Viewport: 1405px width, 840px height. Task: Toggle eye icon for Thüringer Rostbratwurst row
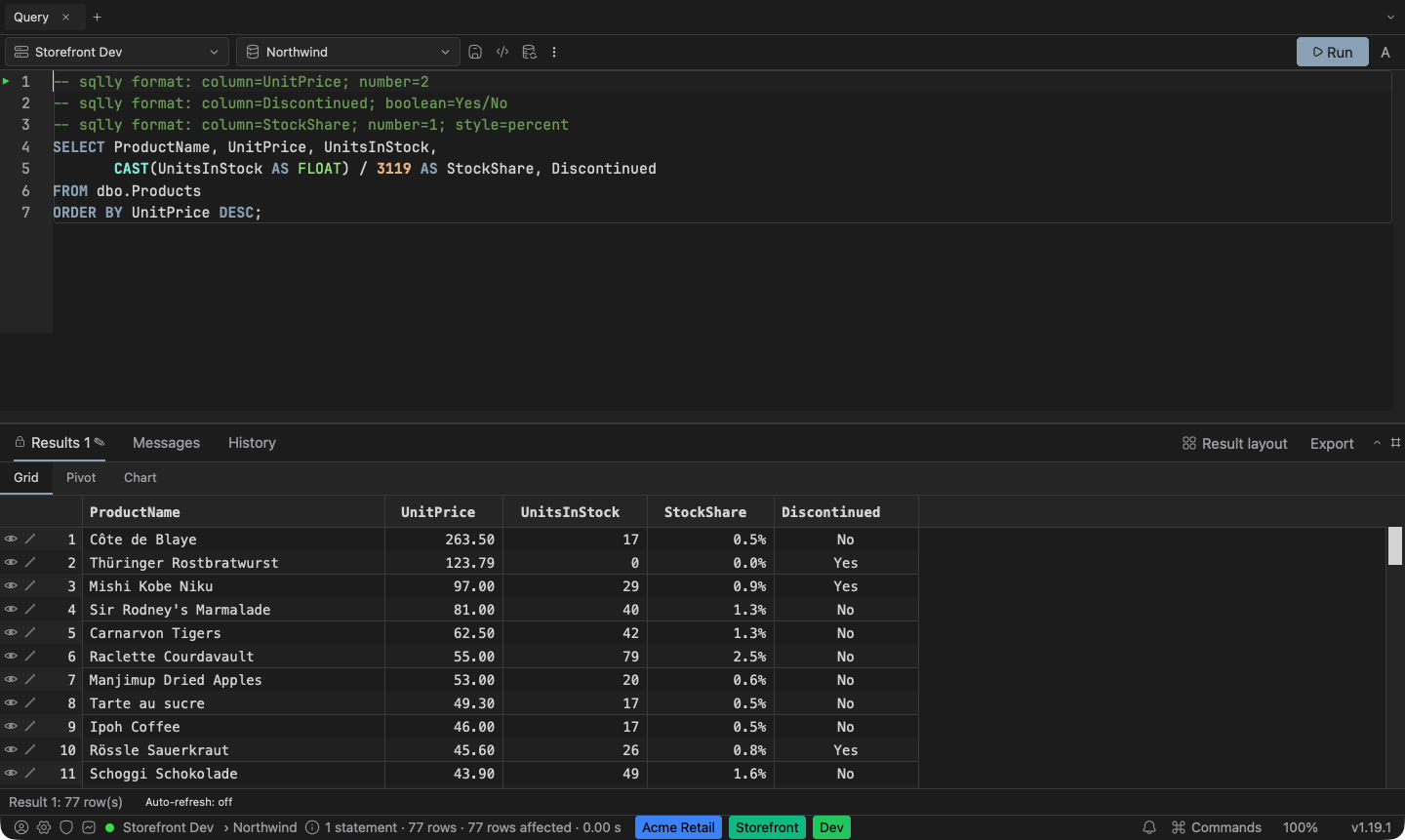11,562
